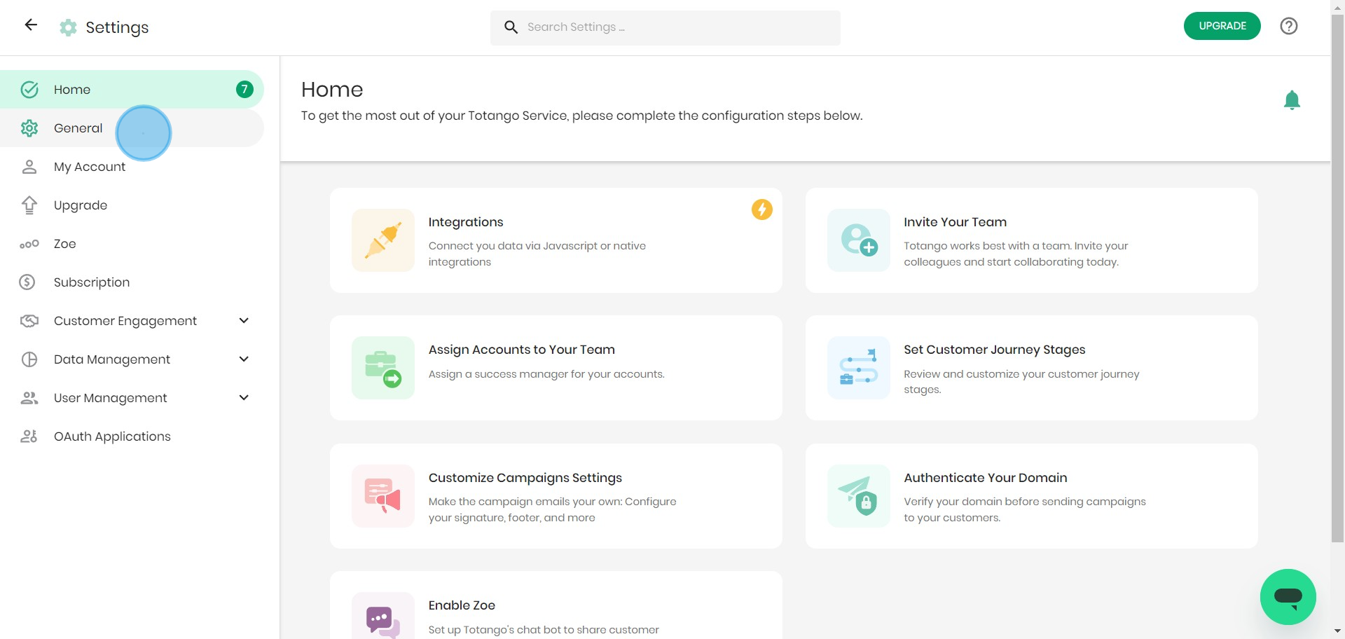Click the My Account person icon
This screenshot has width=1345, height=639.
(29, 167)
